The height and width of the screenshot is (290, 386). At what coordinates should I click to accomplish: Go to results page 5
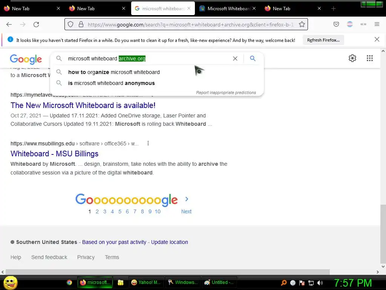120,211
